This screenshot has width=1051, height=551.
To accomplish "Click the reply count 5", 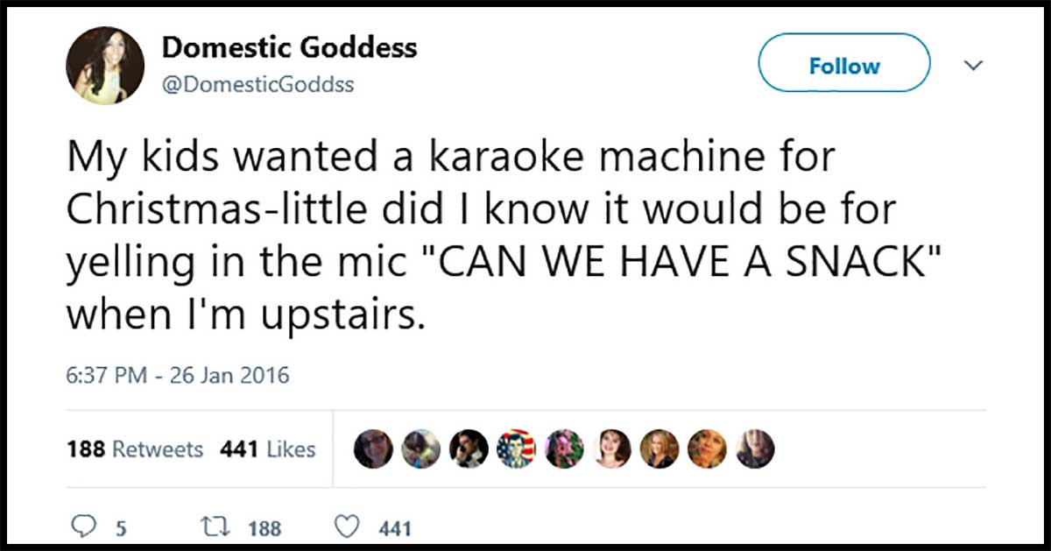I will point(121,528).
